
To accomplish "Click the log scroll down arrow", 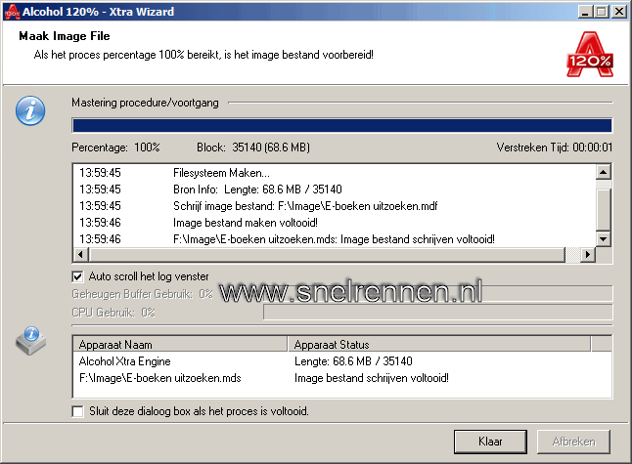I will [x=604, y=239].
